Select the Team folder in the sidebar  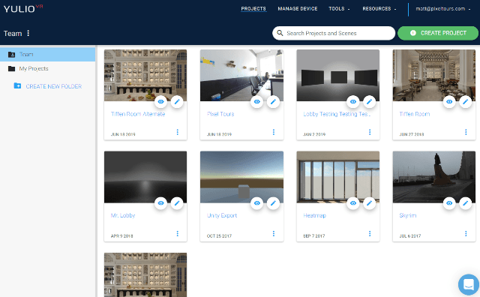coord(47,54)
